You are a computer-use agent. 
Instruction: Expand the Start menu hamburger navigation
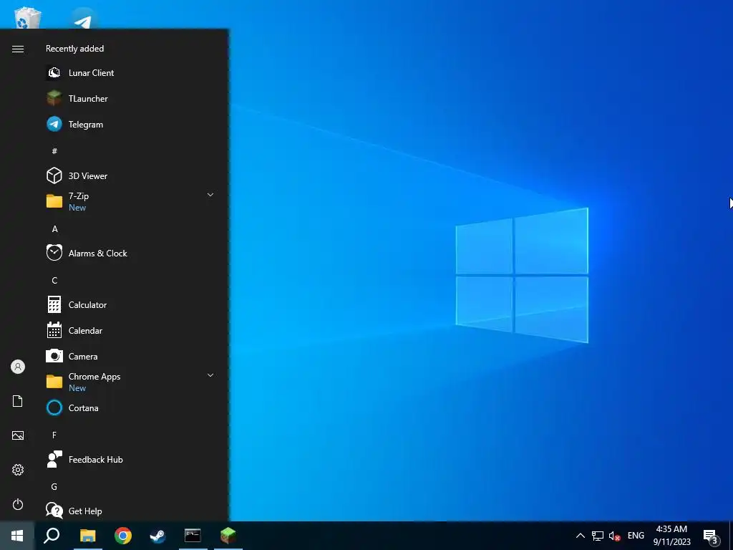point(18,49)
